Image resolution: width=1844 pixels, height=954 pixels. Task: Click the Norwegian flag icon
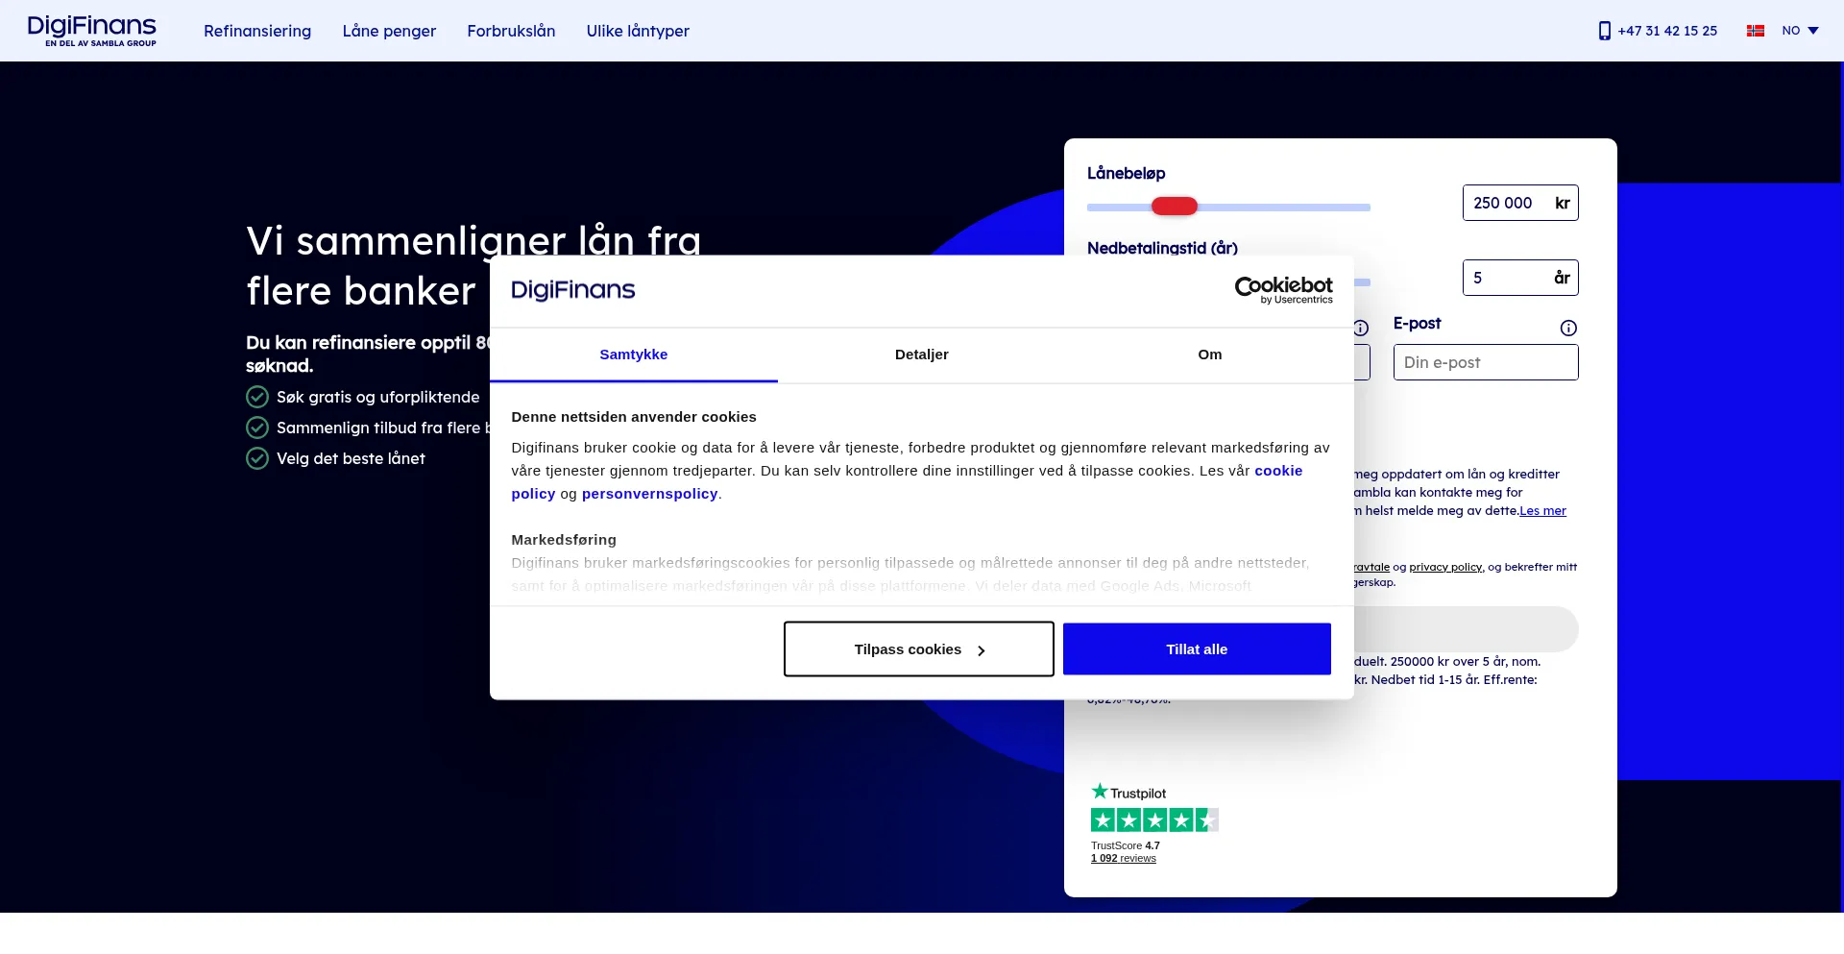coord(1756,31)
